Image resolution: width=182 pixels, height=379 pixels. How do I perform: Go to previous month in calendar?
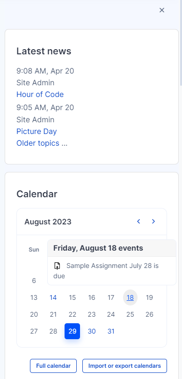pos(138,222)
